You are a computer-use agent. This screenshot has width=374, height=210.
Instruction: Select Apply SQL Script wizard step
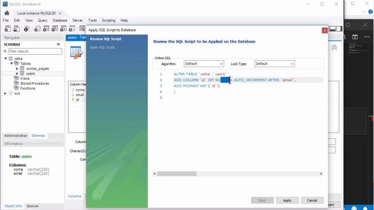point(102,47)
